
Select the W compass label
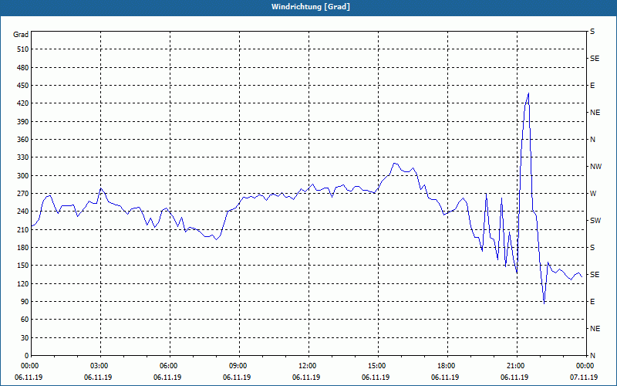pyautogui.click(x=593, y=194)
